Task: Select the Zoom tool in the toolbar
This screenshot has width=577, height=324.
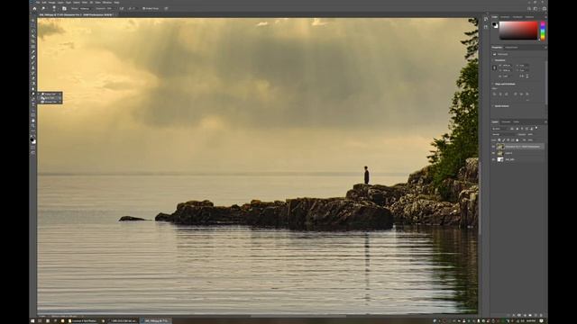Action: [33, 125]
